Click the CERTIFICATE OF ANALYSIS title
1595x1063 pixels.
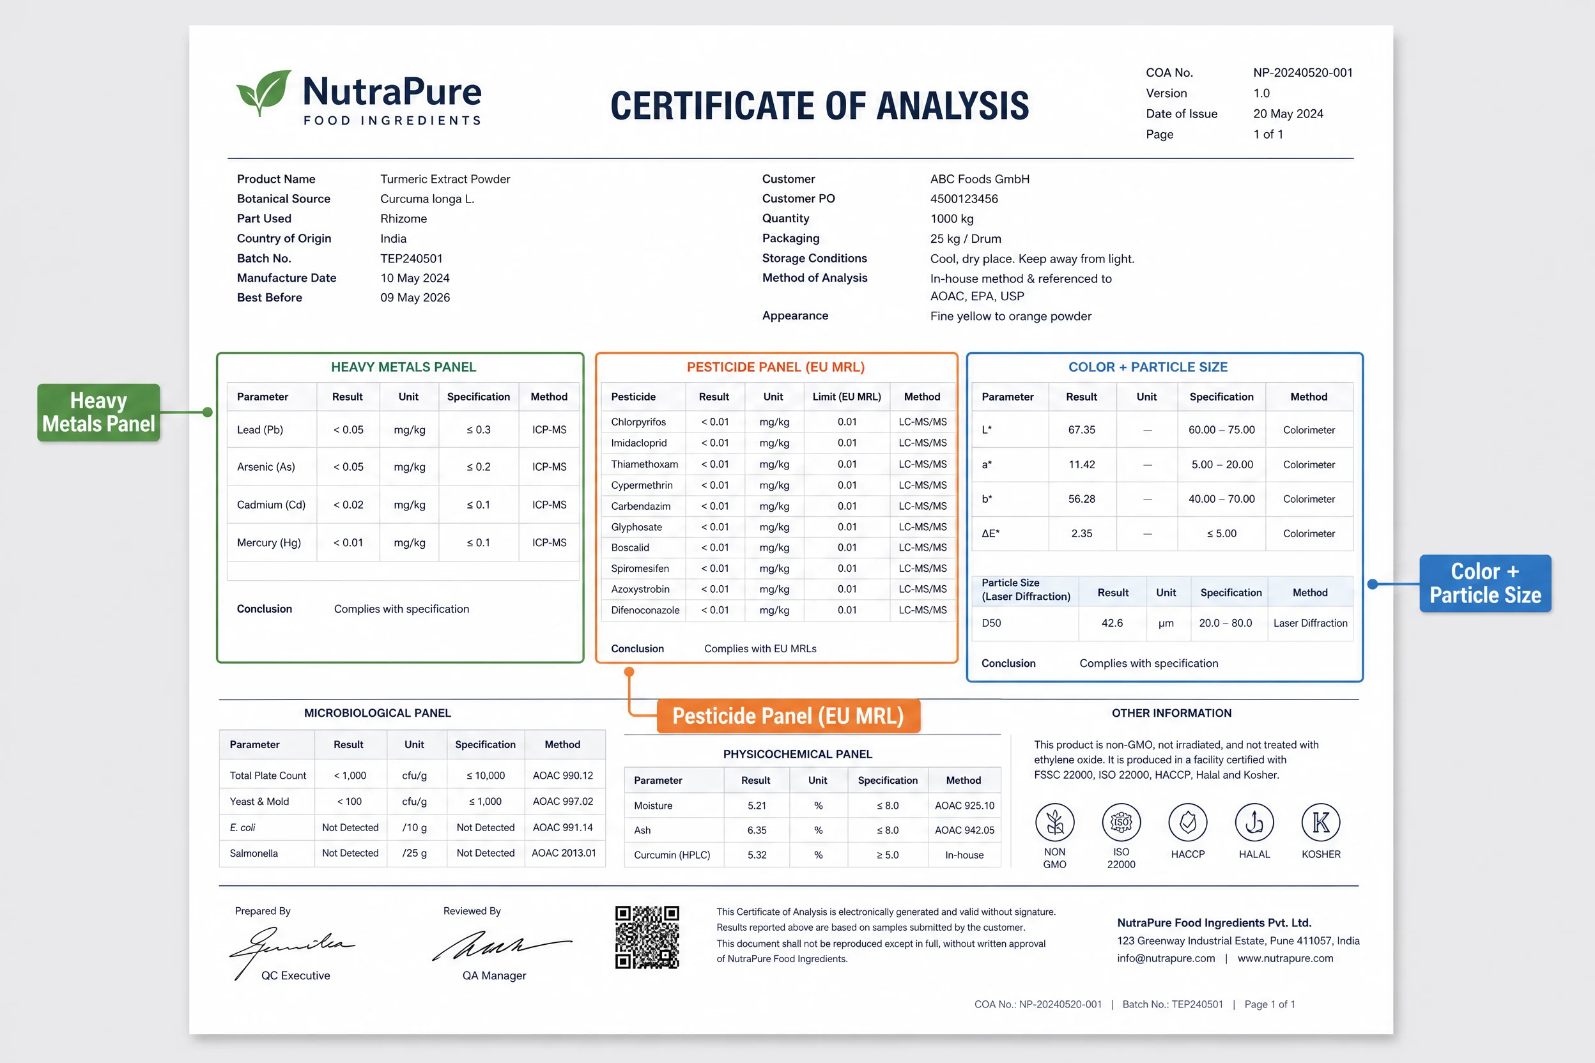pos(819,106)
